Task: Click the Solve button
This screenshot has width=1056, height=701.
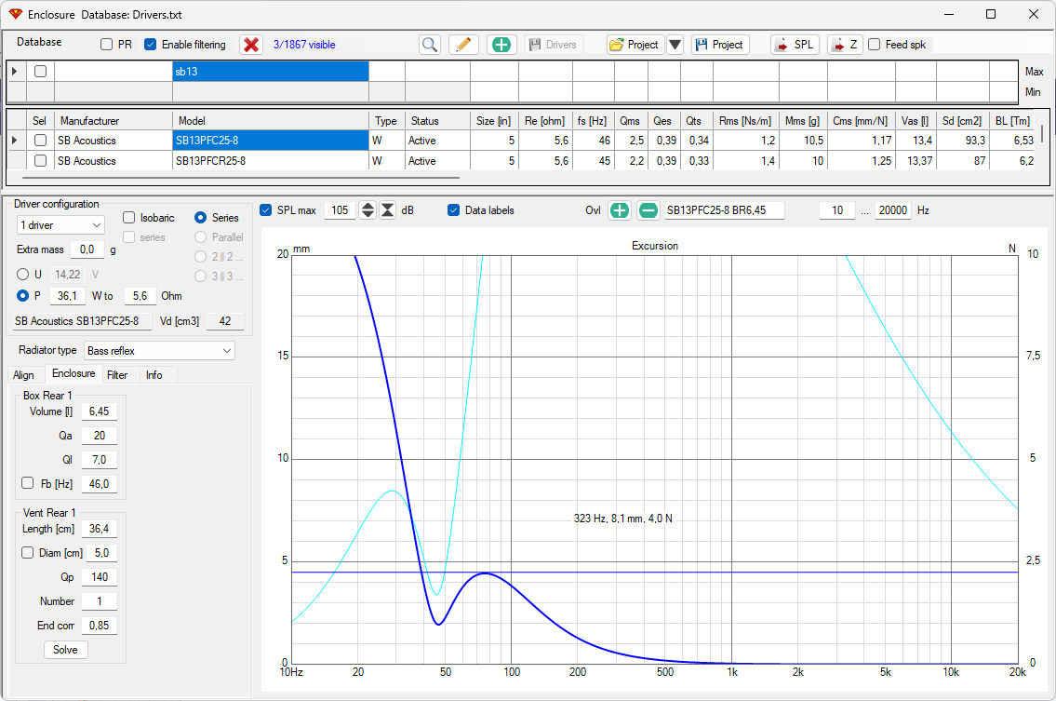Action: pyautogui.click(x=65, y=650)
